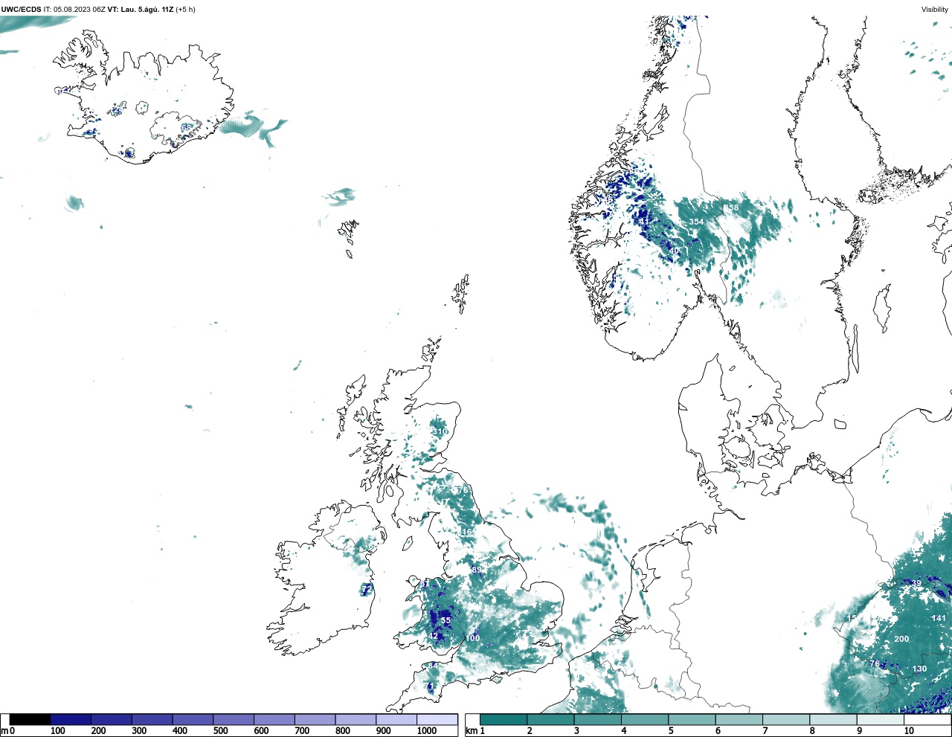Select the dark teal 1–2 km legend swatch
The image size is (952, 737).
click(x=504, y=720)
